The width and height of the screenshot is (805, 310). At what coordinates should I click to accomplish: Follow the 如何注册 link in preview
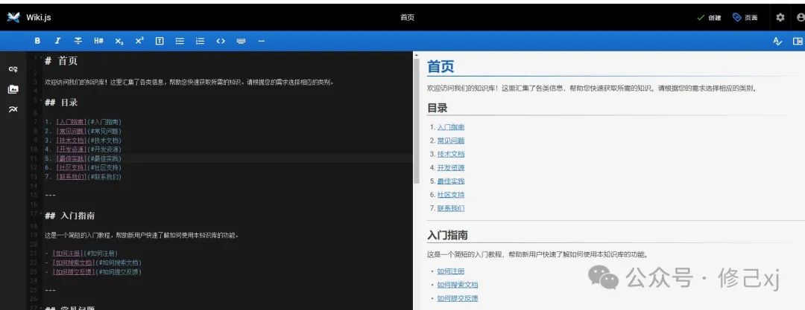(451, 271)
